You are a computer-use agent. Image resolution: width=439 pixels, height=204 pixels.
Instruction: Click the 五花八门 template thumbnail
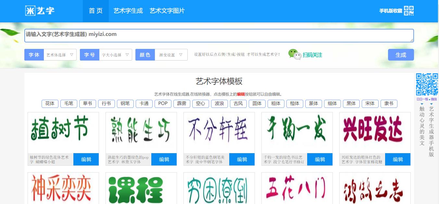(297, 191)
